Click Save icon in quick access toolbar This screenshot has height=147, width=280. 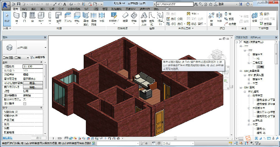pyautogui.click(x=19, y=4)
